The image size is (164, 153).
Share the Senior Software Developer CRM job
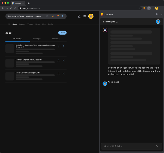coord(63,73)
